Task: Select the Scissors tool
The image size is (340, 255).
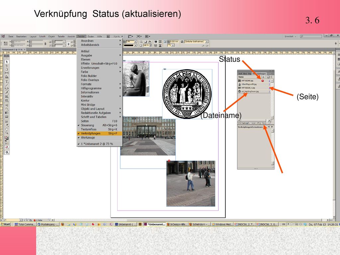Action: click(x=7, y=105)
